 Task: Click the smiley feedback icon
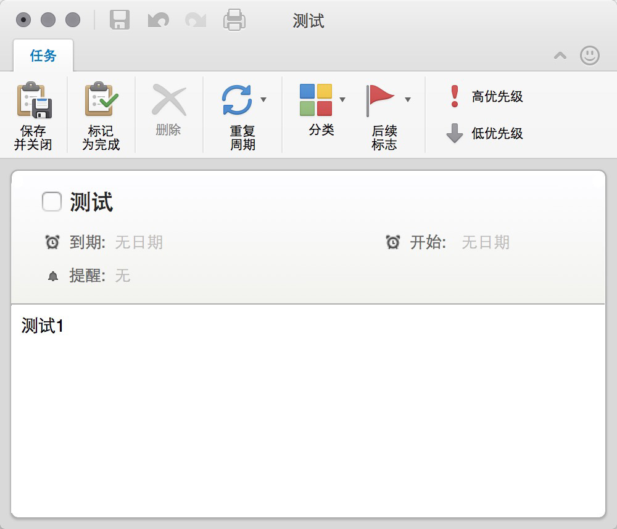tap(589, 55)
